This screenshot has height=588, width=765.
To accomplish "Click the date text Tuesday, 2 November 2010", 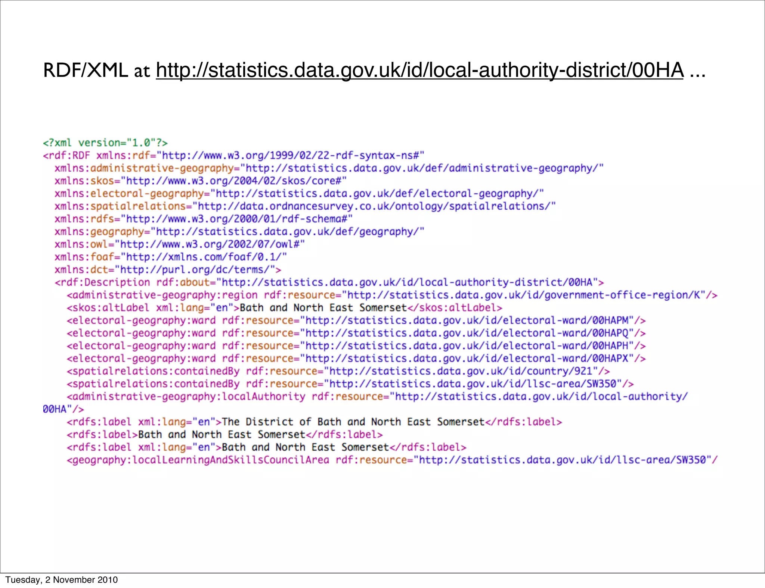I will tap(62, 580).
